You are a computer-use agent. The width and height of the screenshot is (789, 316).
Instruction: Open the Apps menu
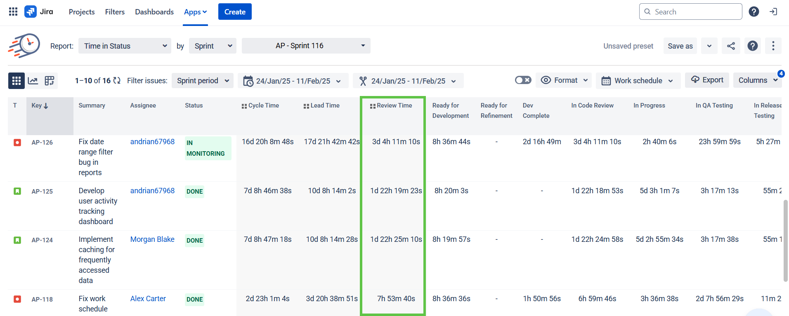pos(195,12)
